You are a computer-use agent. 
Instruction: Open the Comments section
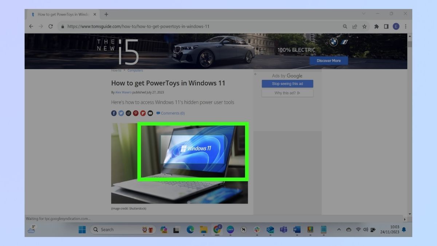click(x=170, y=113)
